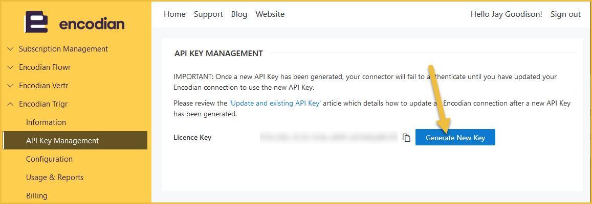The height and width of the screenshot is (204, 592).
Task: Click the Encodian logo icon
Action: click(36, 22)
